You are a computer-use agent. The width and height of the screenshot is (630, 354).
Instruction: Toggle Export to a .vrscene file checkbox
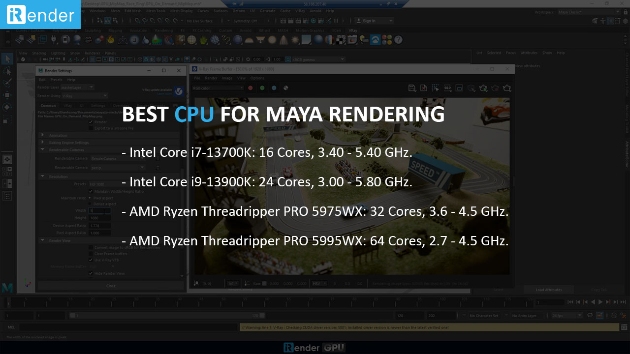point(91,128)
